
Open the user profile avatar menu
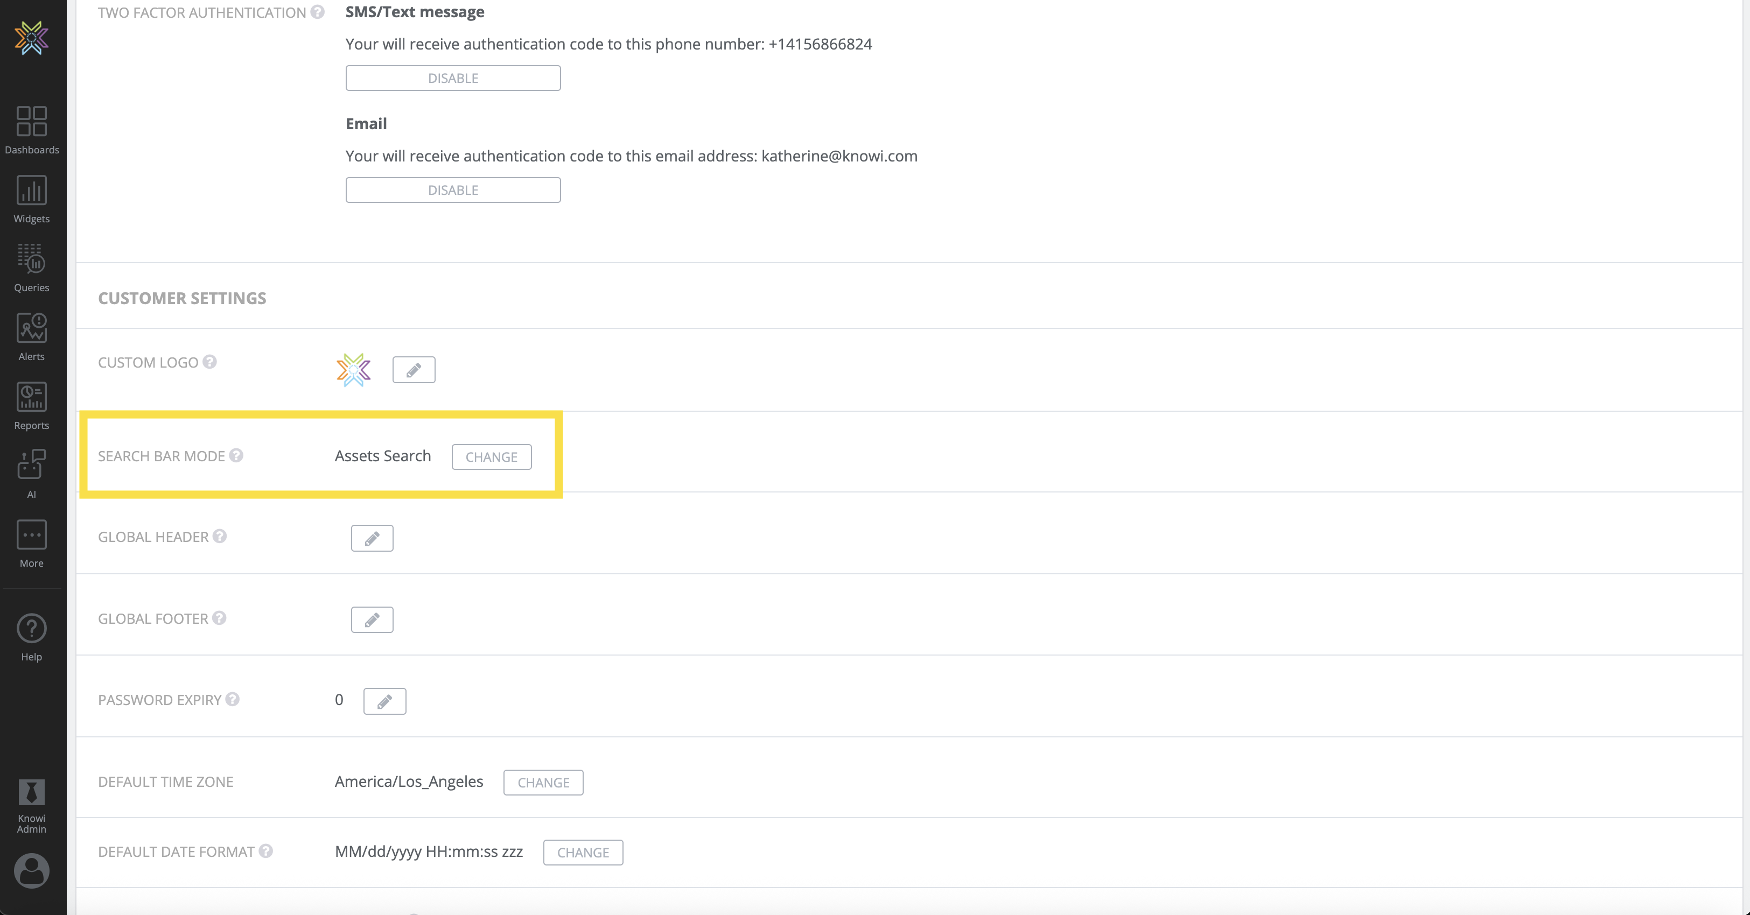pyautogui.click(x=31, y=870)
